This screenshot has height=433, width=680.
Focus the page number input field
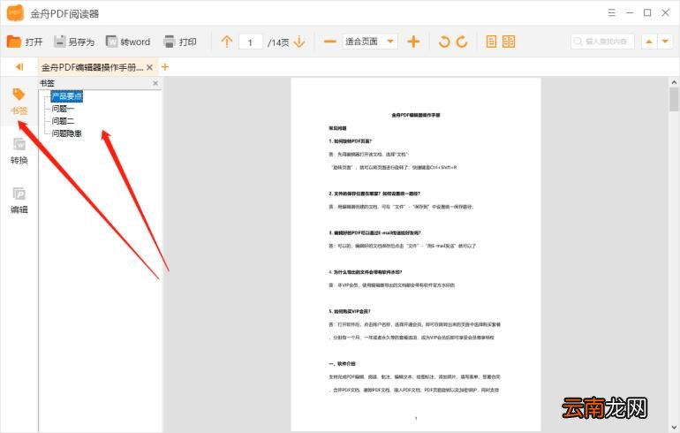click(x=251, y=42)
